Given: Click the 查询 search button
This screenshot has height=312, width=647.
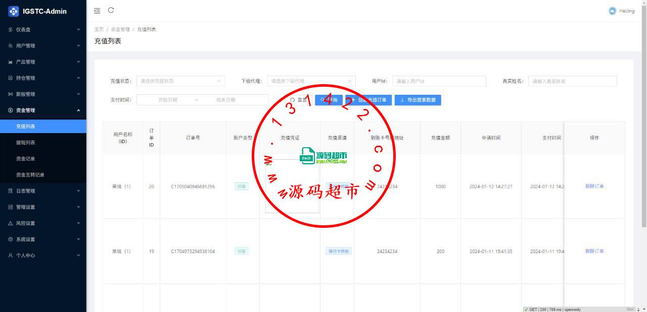Looking at the screenshot, I should tap(329, 100).
